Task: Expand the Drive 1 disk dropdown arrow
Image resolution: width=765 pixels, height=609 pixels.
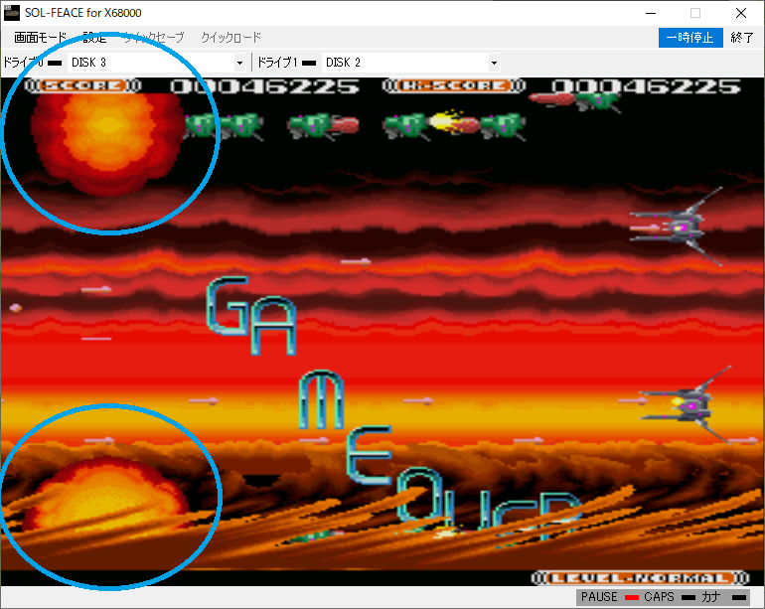Action: coord(494,63)
